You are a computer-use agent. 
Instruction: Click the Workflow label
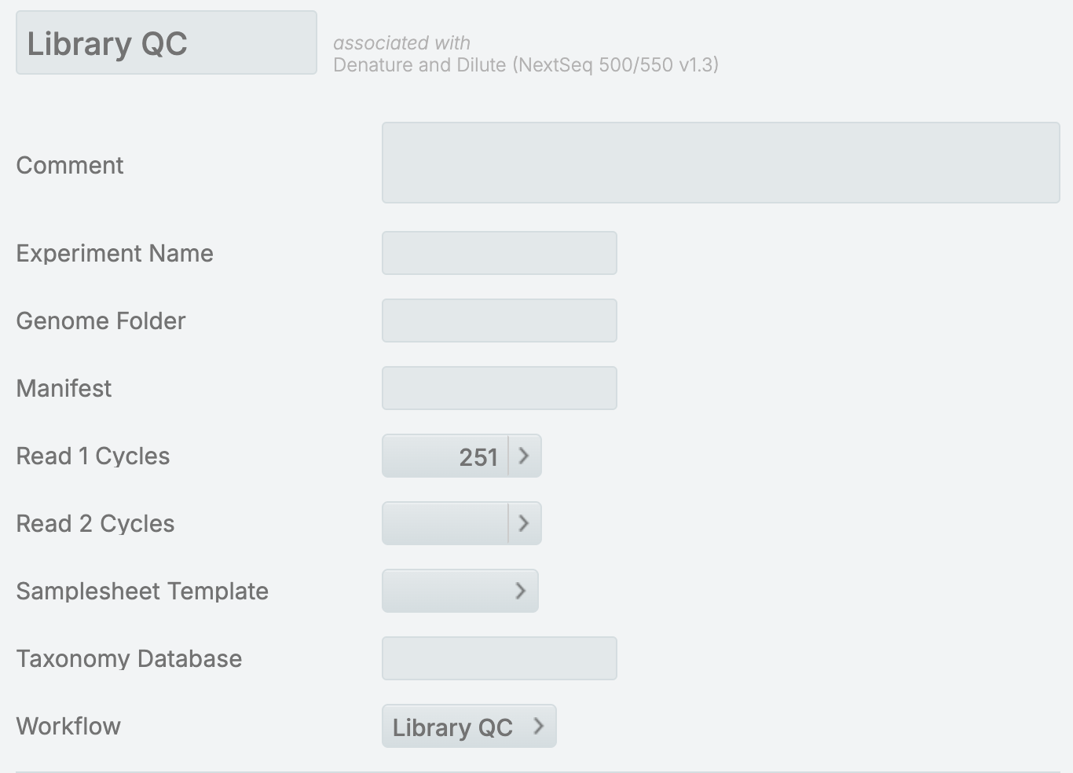68,726
